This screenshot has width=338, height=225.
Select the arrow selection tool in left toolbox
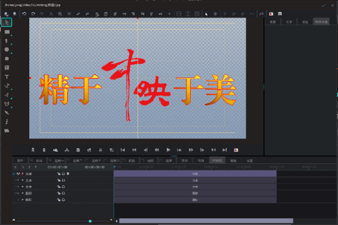point(7,23)
